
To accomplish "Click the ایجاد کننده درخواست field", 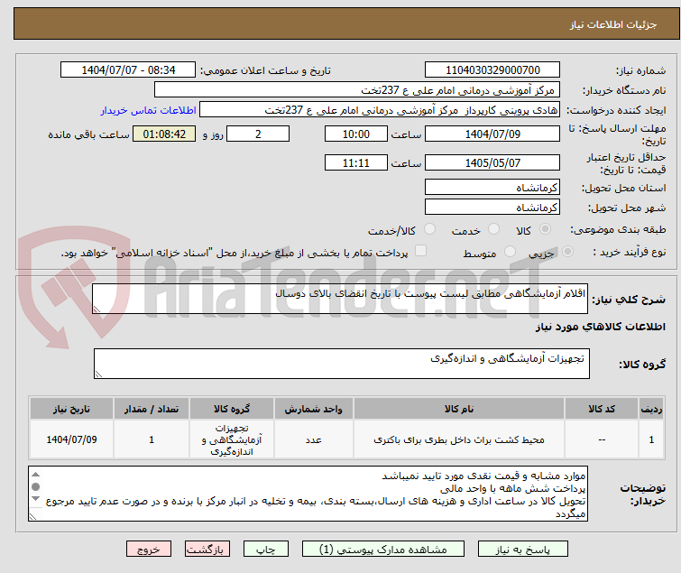I will (380, 110).
